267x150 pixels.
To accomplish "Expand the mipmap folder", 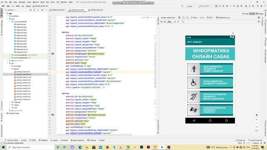I will [x=10, y=102].
